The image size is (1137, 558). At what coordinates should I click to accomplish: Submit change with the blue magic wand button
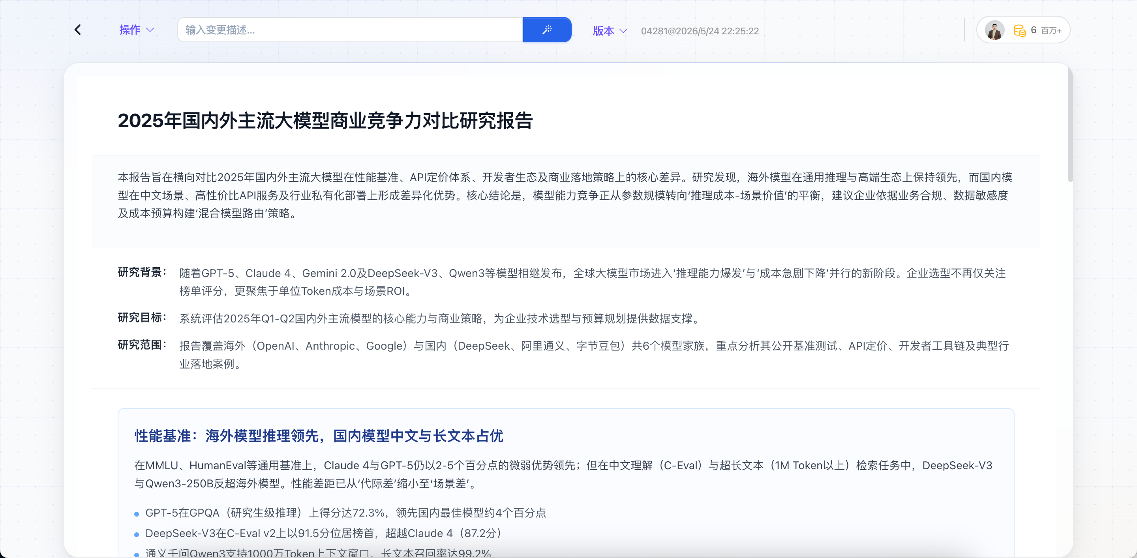pyautogui.click(x=547, y=30)
